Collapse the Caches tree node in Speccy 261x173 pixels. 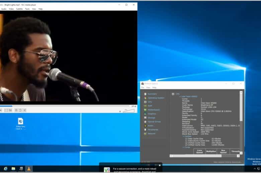183,136
